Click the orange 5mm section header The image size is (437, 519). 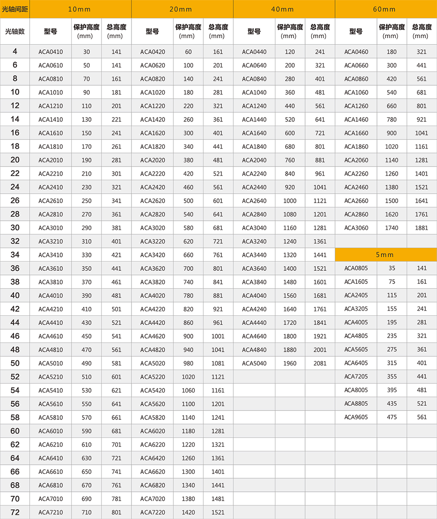pyautogui.click(x=386, y=254)
